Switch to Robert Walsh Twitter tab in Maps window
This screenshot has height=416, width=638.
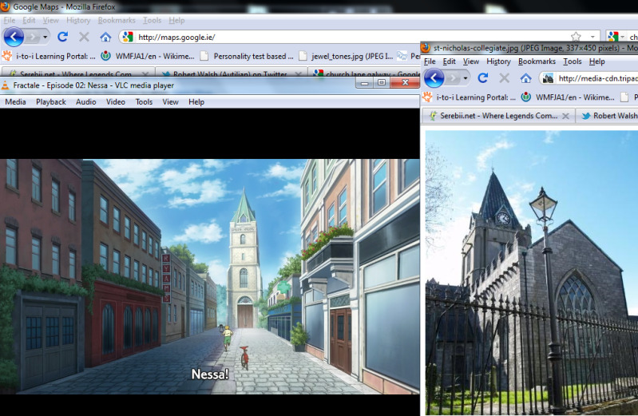pyautogui.click(x=230, y=73)
